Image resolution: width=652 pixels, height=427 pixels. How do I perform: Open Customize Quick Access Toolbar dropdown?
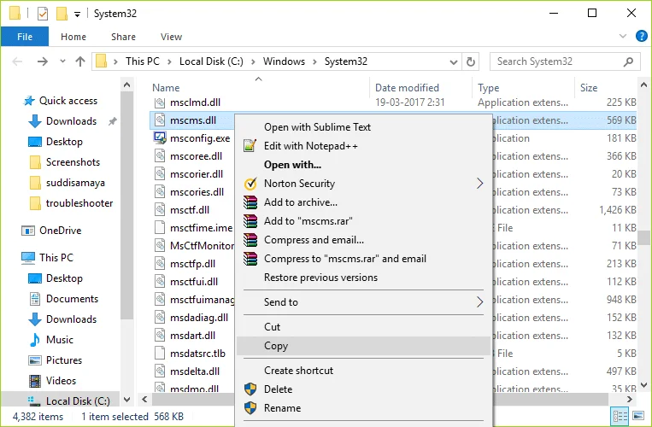[x=77, y=15]
